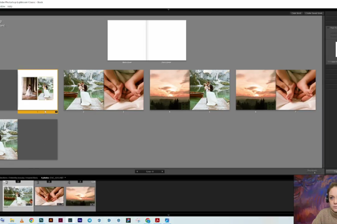This screenshot has height=224, width=337.
Task: Open File Explorer from the taskbar
Action: click(12, 220)
